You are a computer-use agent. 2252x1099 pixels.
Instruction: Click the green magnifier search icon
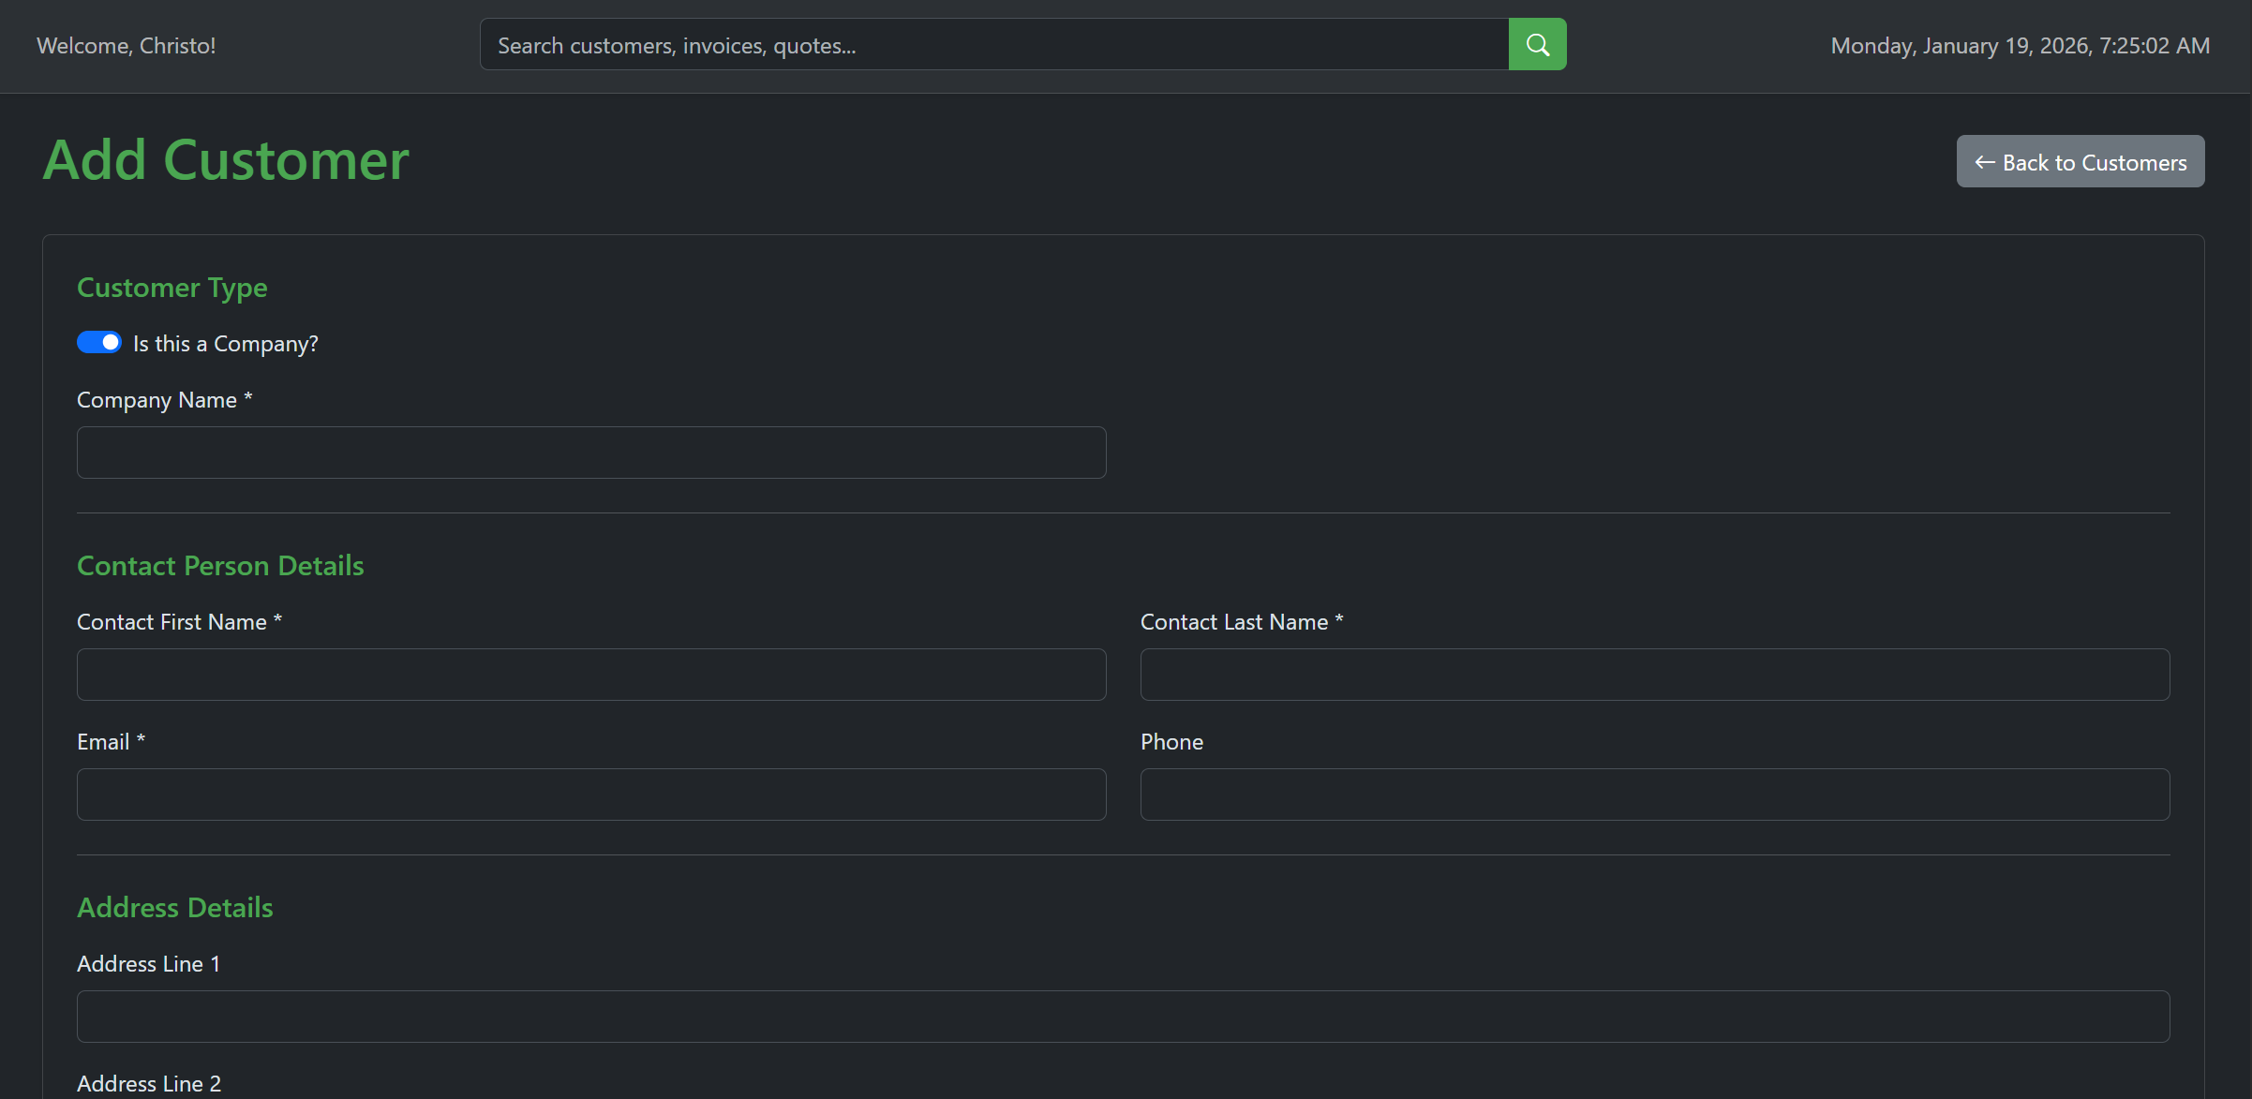(1537, 44)
